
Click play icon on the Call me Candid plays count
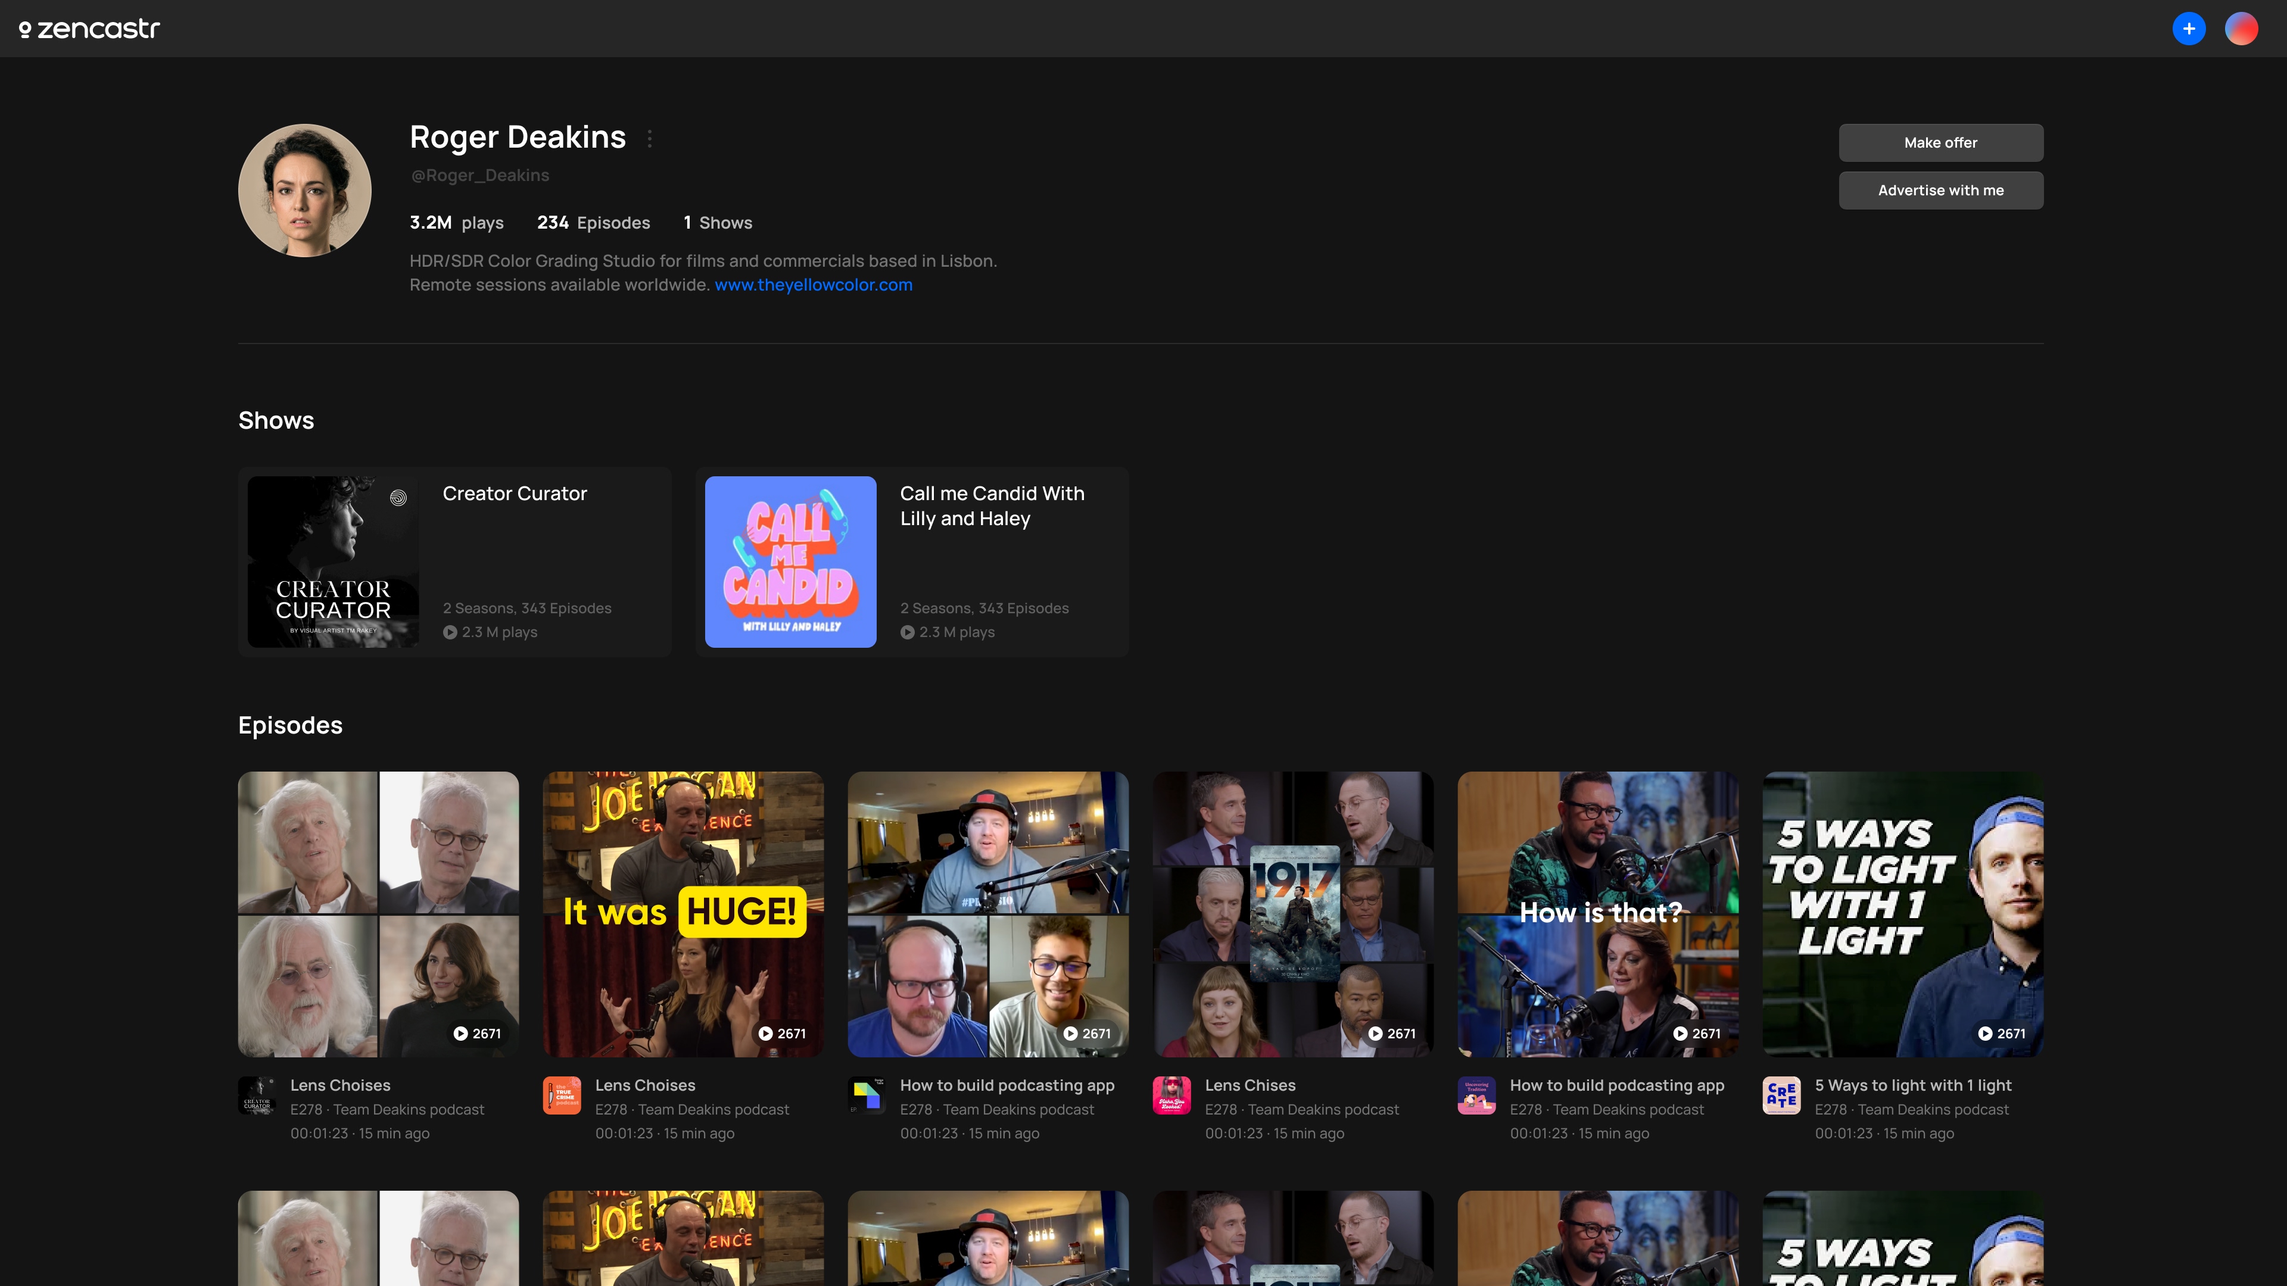(907, 633)
